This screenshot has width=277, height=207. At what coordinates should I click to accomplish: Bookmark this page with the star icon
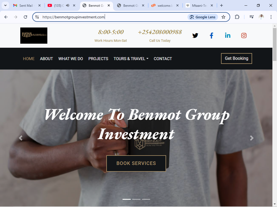click(x=223, y=17)
